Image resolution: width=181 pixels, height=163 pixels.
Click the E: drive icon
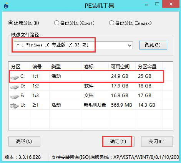(x=15, y=96)
